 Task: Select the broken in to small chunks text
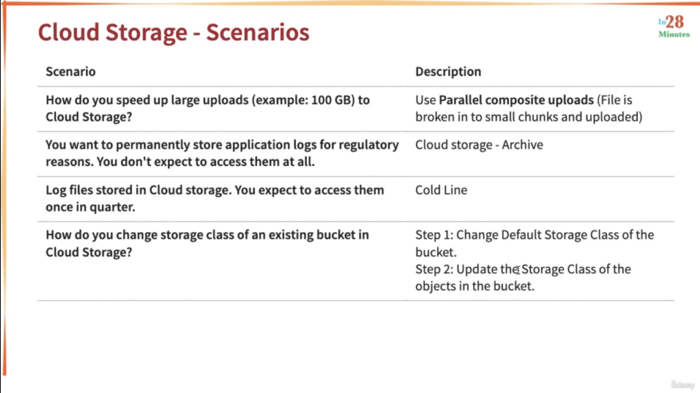click(x=528, y=117)
